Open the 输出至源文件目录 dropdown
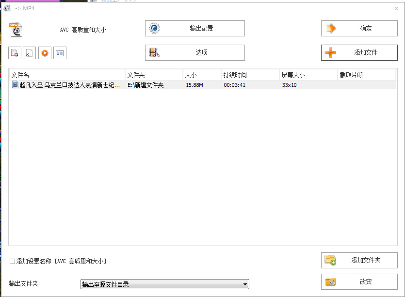 click(244, 284)
